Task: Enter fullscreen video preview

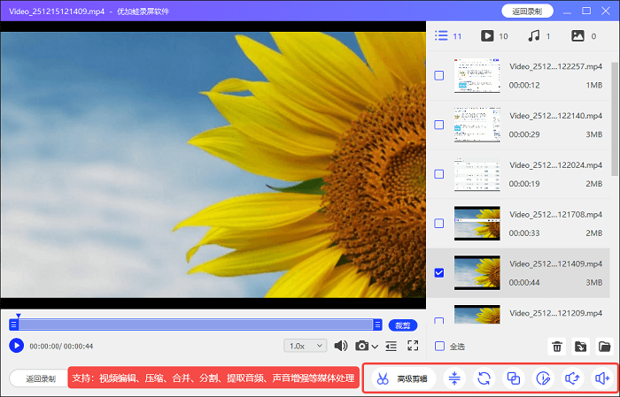Action: point(413,346)
